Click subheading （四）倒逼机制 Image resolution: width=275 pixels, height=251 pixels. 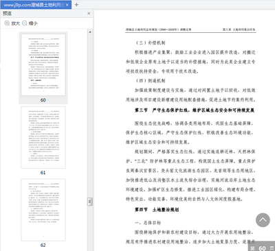pyautogui.click(x=150, y=80)
